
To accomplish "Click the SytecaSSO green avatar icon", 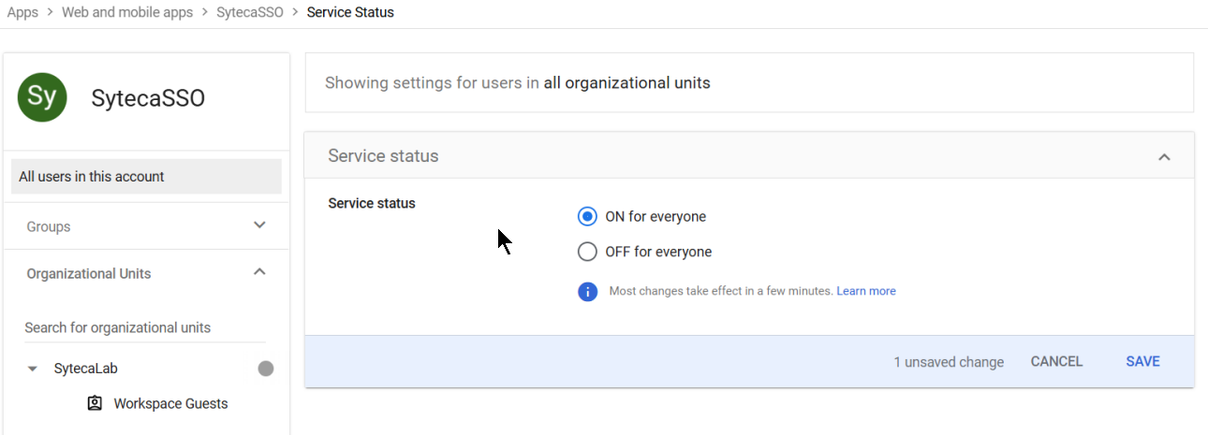I will pyautogui.click(x=42, y=97).
